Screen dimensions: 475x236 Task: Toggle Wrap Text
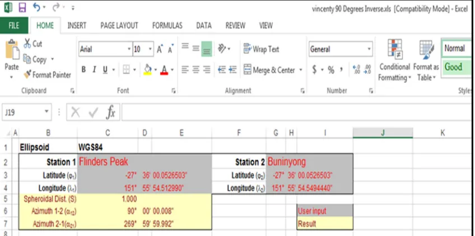click(x=261, y=49)
